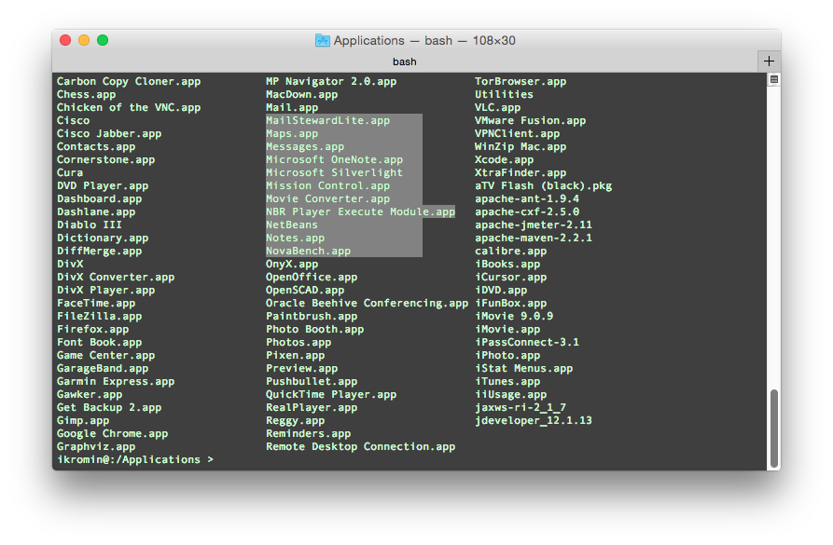Click 'Remote Desktop Connection.app' entry
This screenshot has height=545, width=833.
(x=360, y=447)
